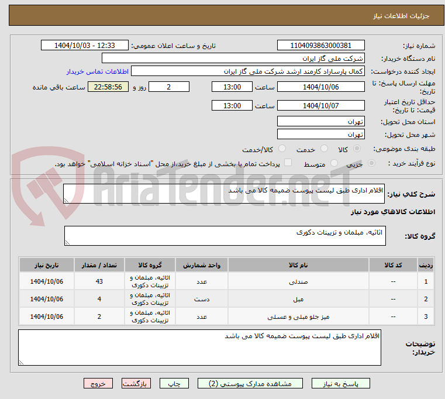Click the quantity 2 cell in the میز row
Viewport: 445px width, 399px height.
tap(99, 317)
